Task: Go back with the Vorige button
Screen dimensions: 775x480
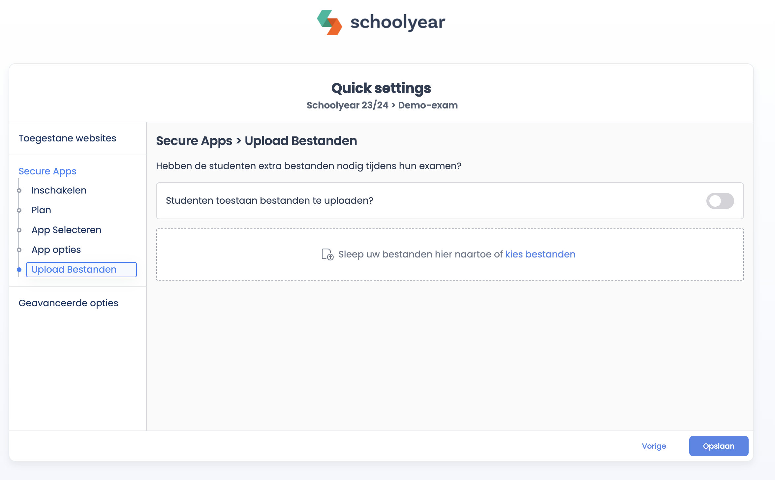Action: coord(654,446)
